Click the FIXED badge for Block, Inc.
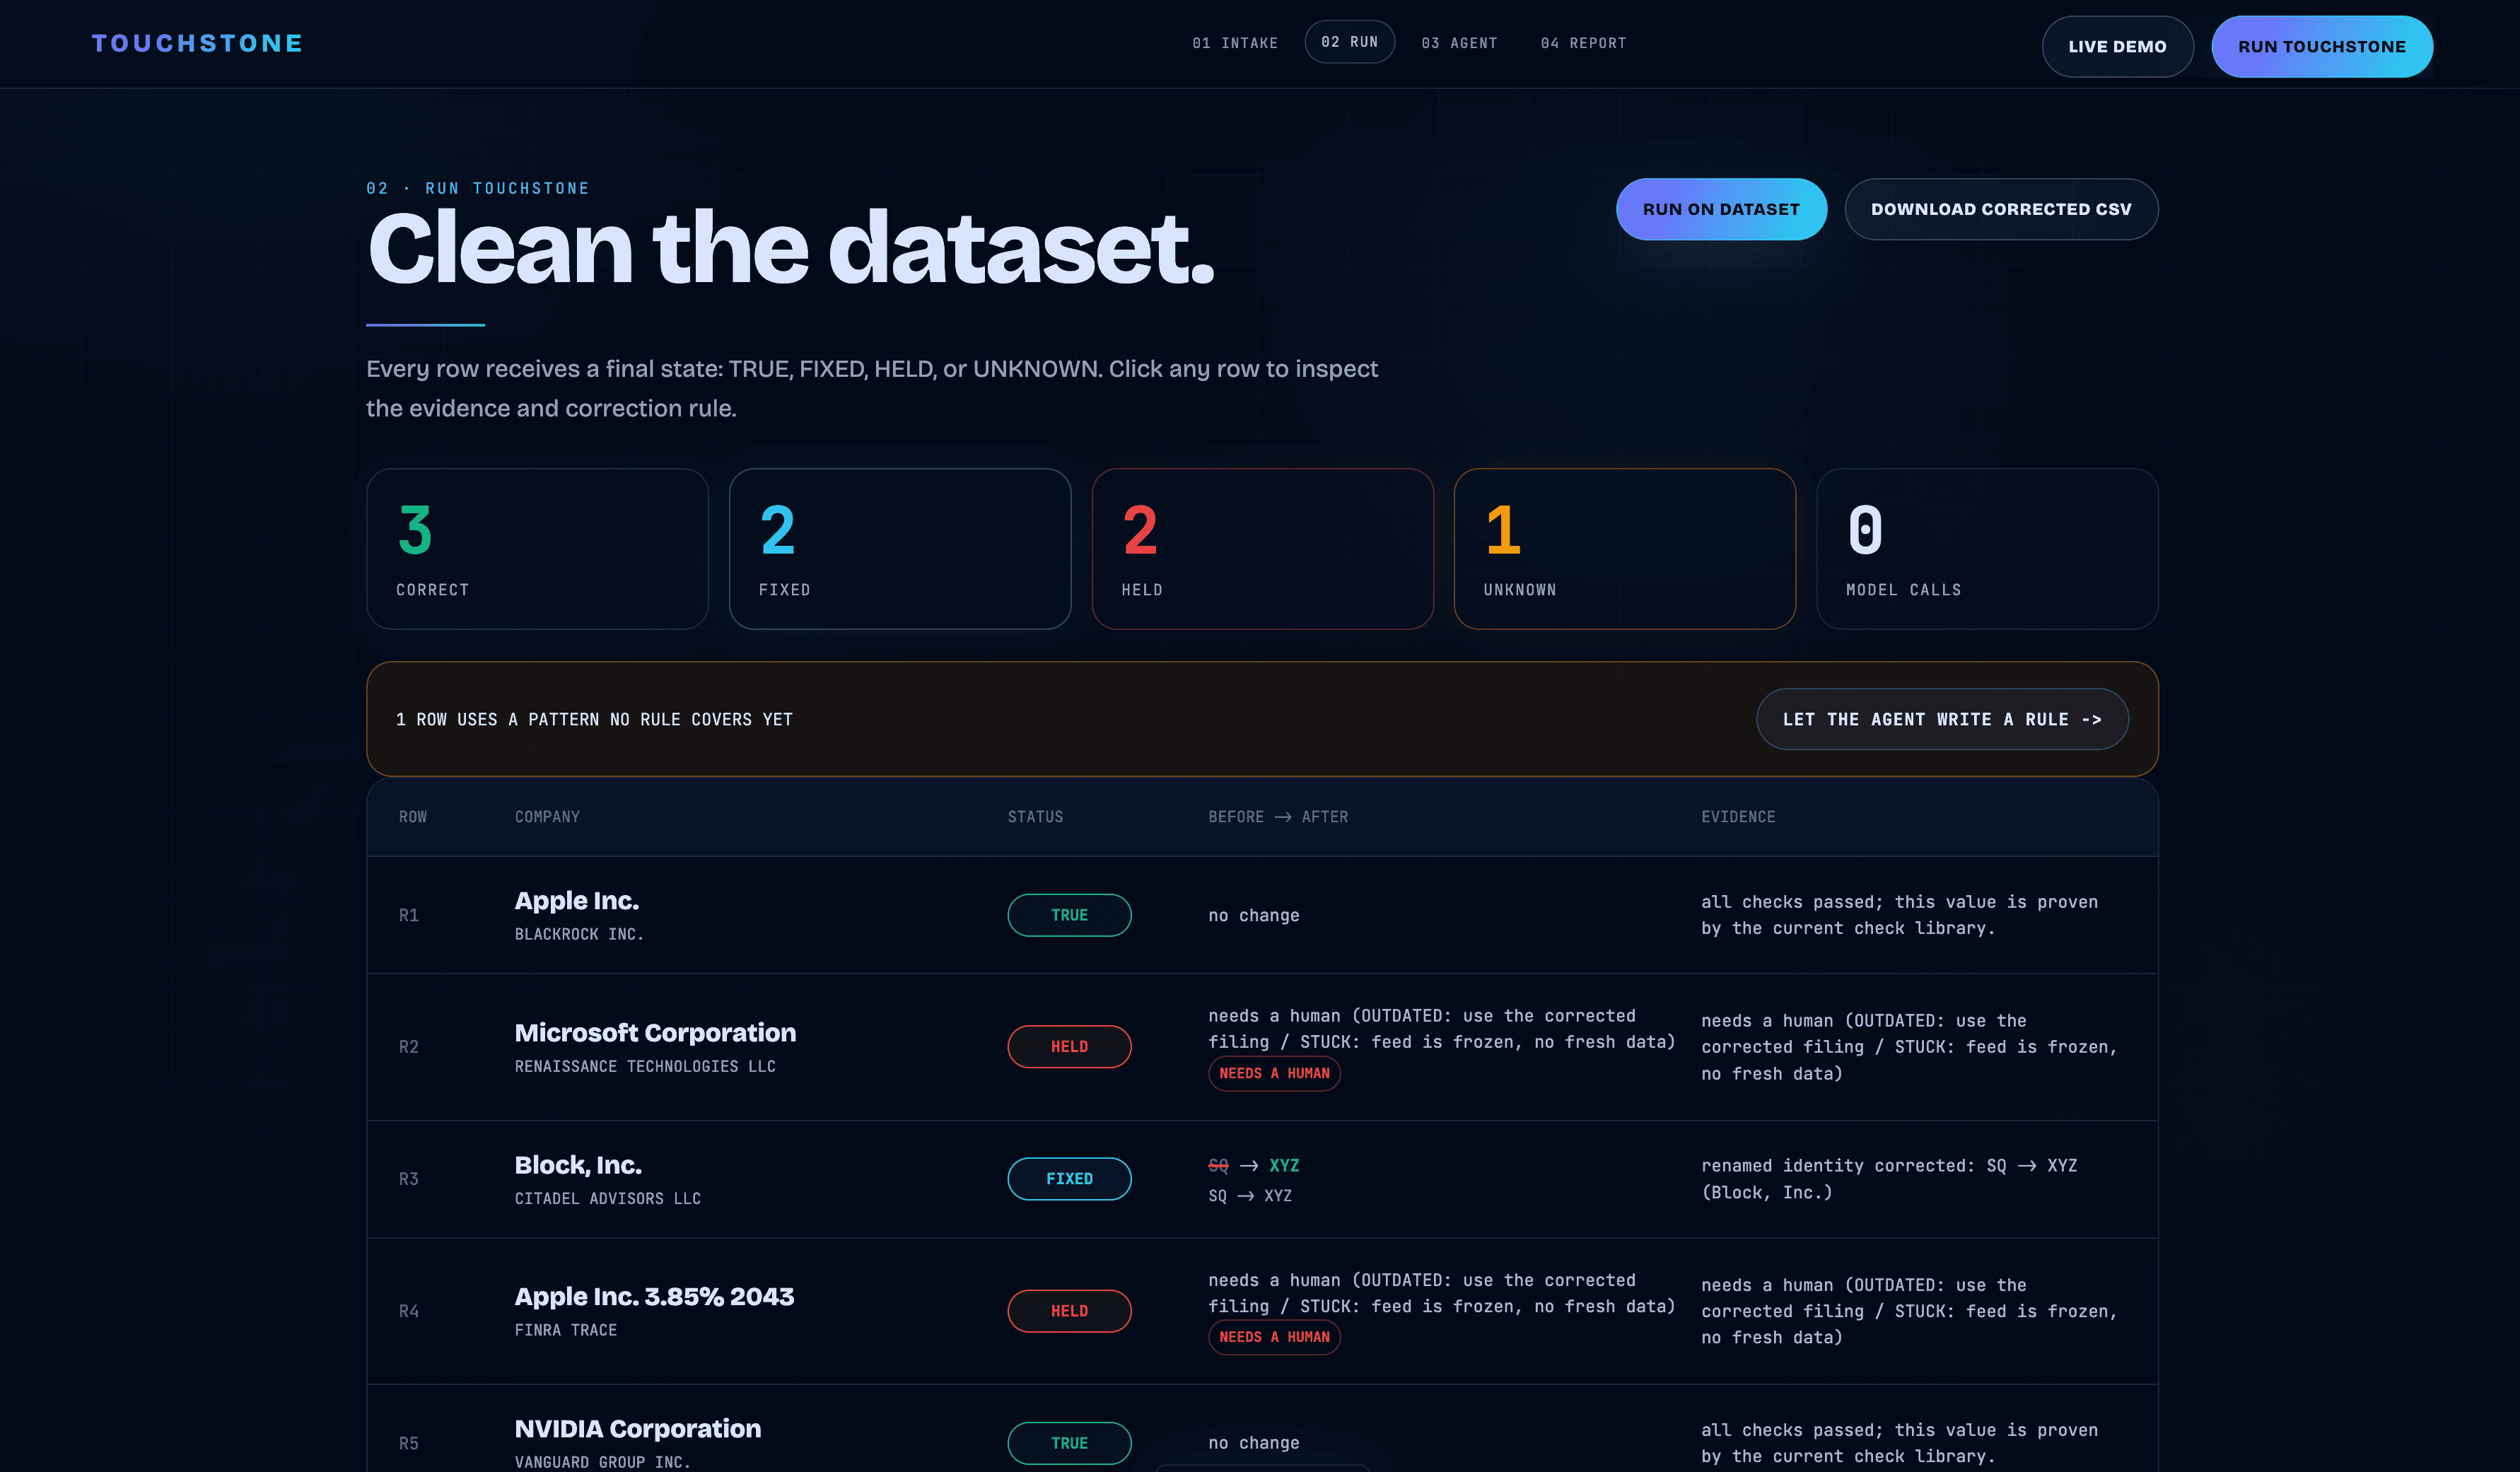This screenshot has height=1472, width=2520. click(1069, 1179)
